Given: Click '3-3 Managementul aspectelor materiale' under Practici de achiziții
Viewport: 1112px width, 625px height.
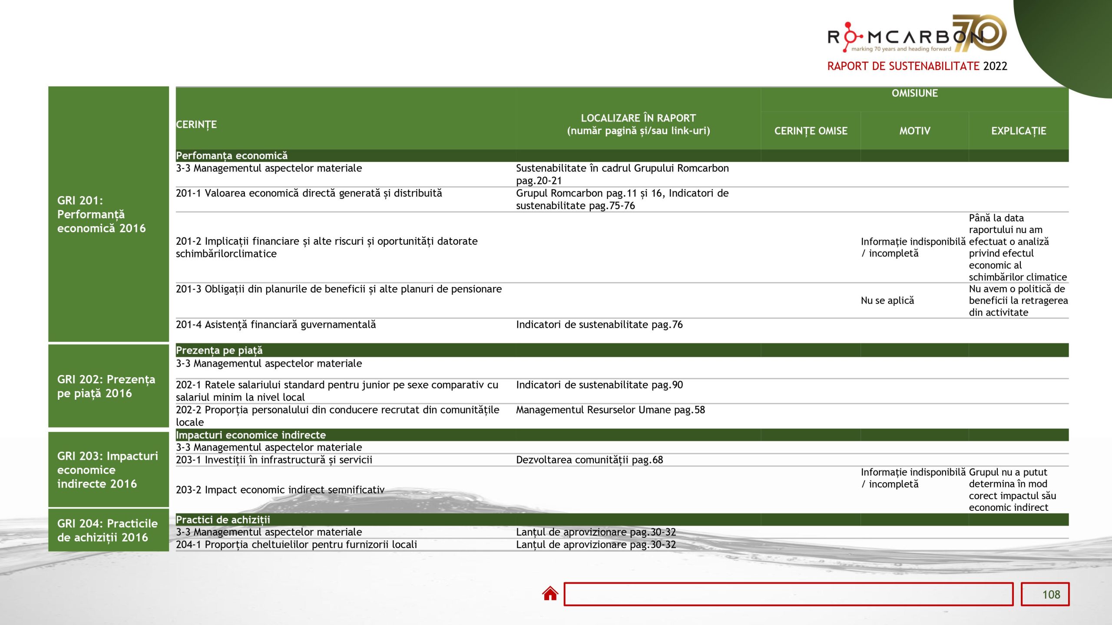Looking at the screenshot, I should (x=269, y=532).
